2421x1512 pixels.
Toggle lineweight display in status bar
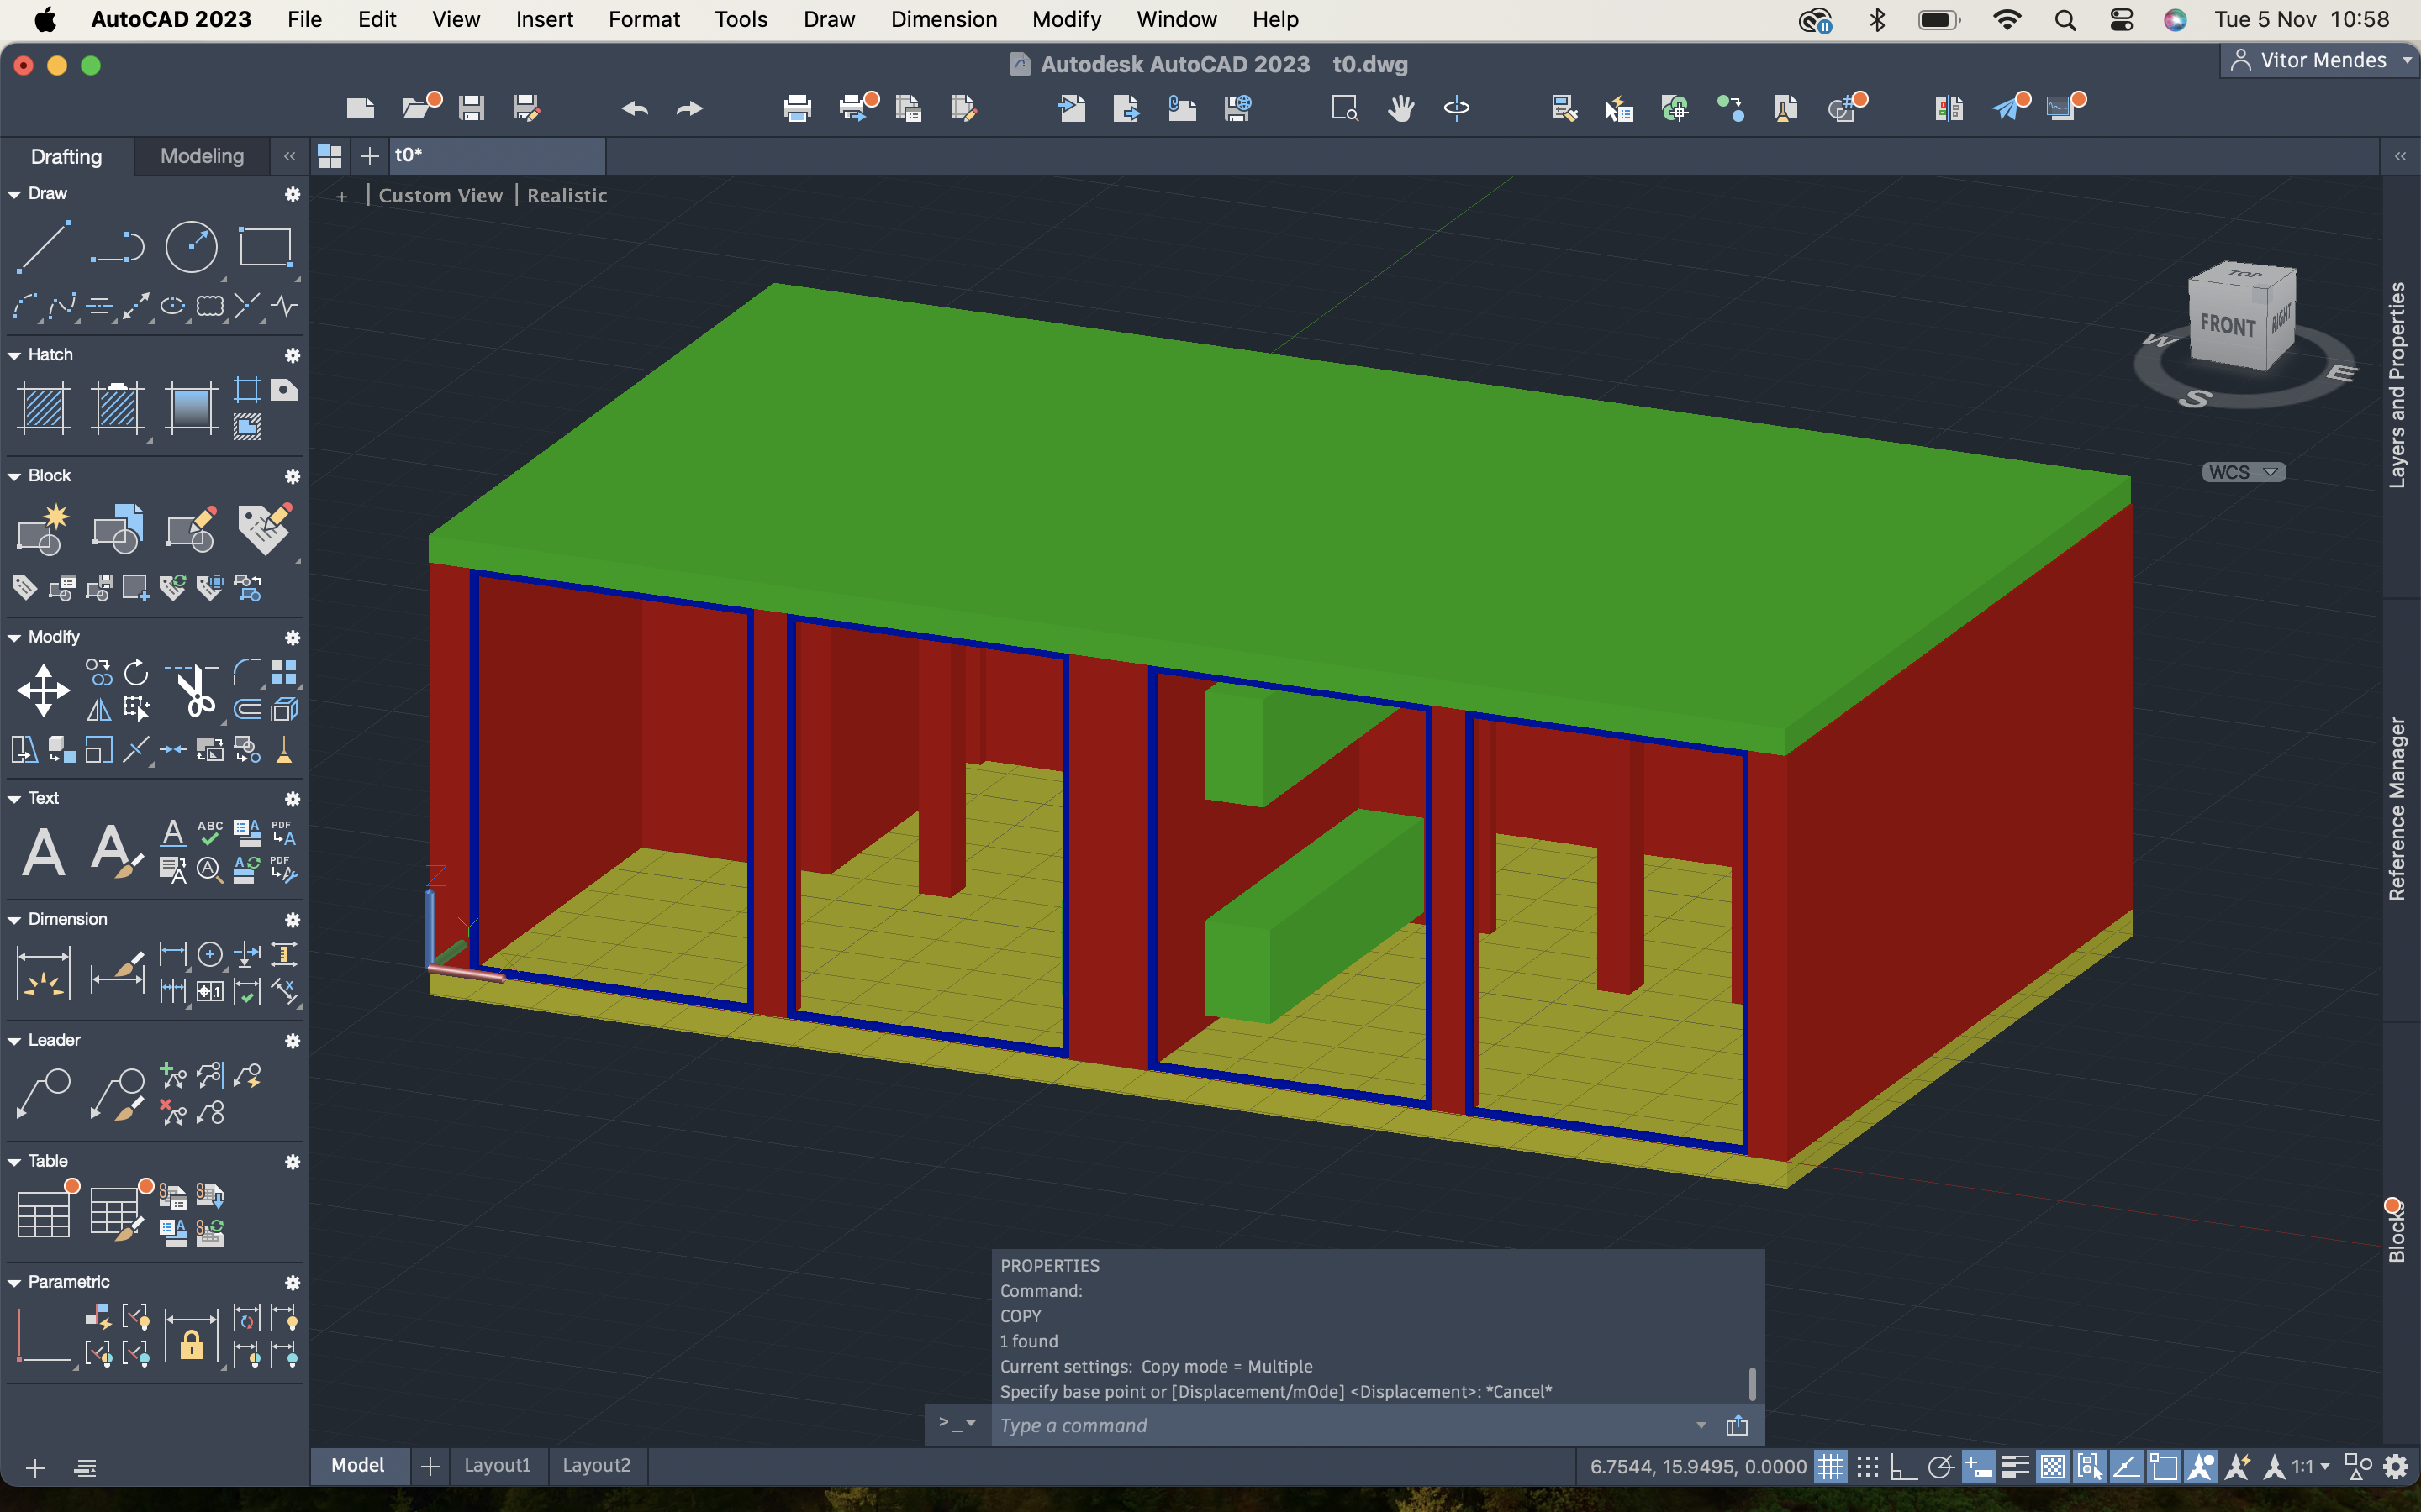[2015, 1467]
